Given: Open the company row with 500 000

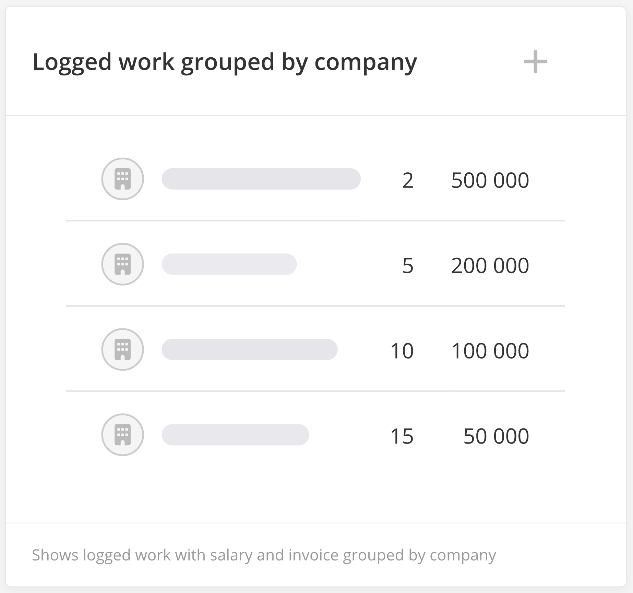Looking at the screenshot, I should click(x=315, y=179).
